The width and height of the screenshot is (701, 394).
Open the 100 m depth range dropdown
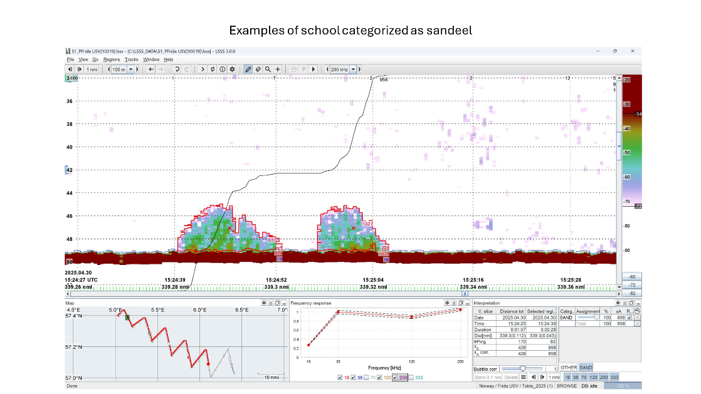pyautogui.click(x=131, y=69)
